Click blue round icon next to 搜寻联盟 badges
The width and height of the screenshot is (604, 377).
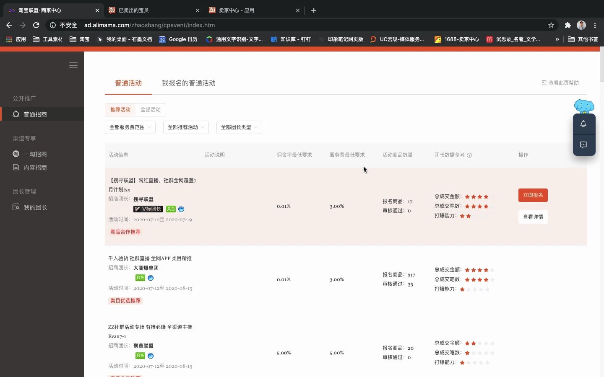coord(181,209)
